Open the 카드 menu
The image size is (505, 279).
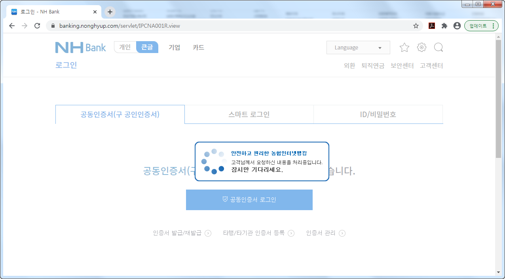[x=198, y=47]
